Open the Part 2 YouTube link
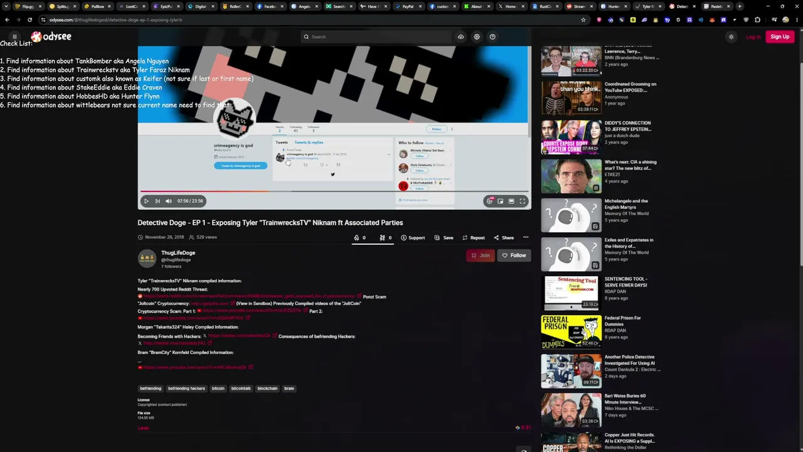Image resolution: width=803 pixels, height=452 pixels. [194, 318]
